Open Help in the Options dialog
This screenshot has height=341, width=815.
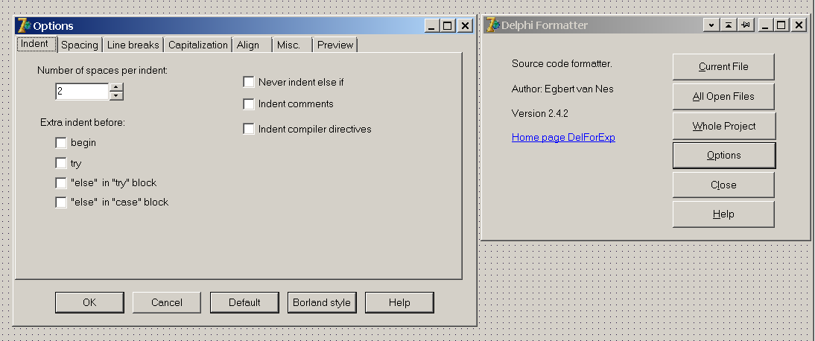tap(399, 302)
